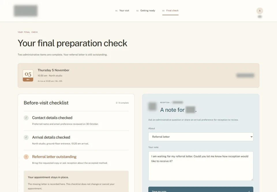Click the blurred reception avatar image
277x192 pixels.
(152, 106)
